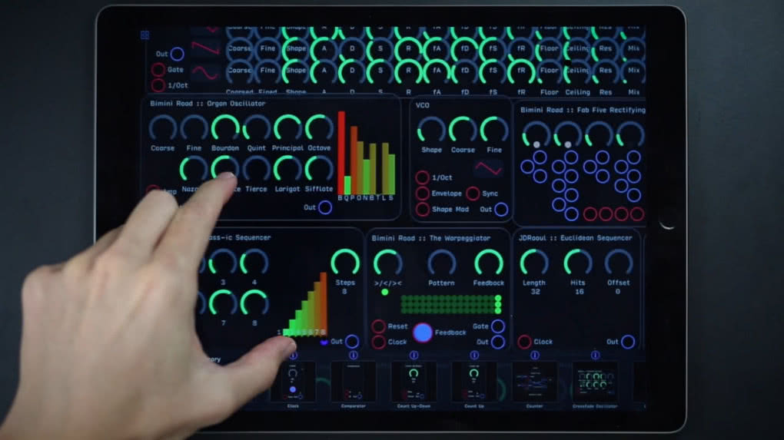
Task: Select the VCO Shape Mod input port
Action: 422,210
